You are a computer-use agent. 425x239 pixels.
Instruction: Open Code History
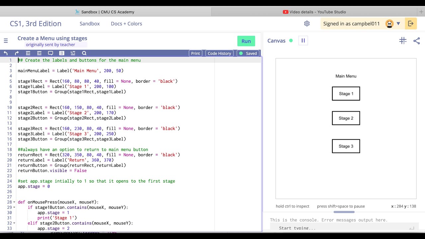click(x=219, y=53)
